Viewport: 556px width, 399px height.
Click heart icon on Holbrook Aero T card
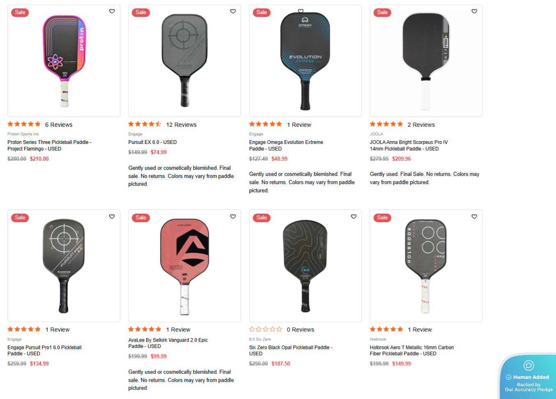click(x=474, y=217)
